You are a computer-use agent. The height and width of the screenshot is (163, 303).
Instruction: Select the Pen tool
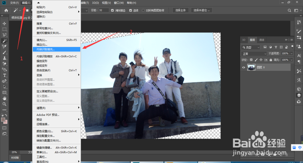(x=4, y=81)
